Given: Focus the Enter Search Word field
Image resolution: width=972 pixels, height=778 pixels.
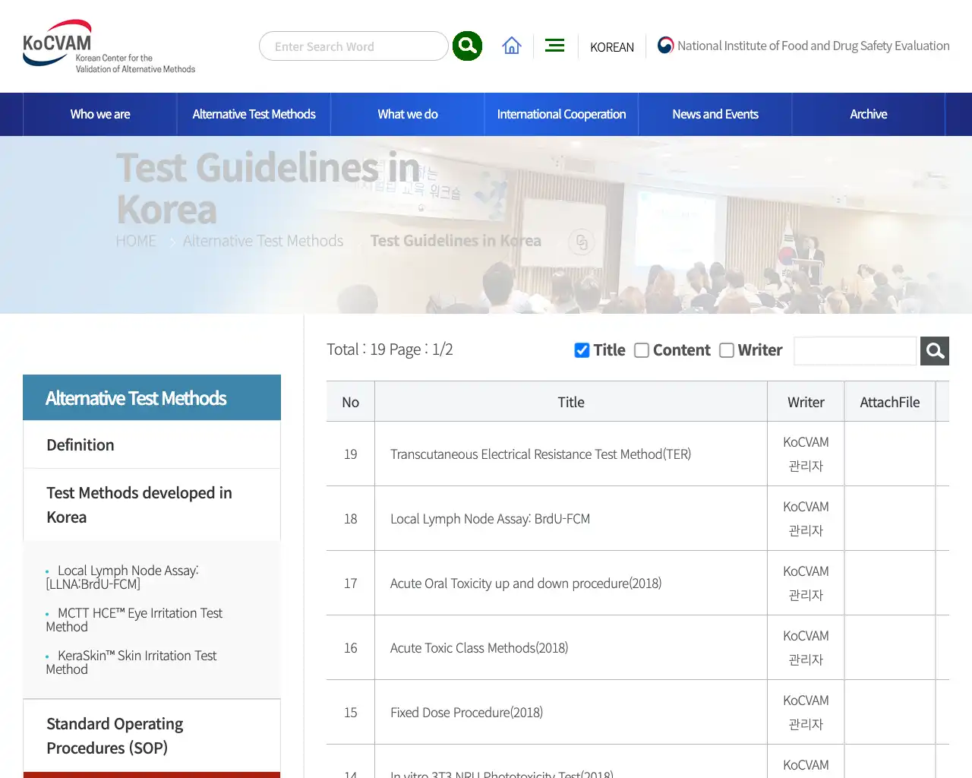Looking at the screenshot, I should point(354,46).
